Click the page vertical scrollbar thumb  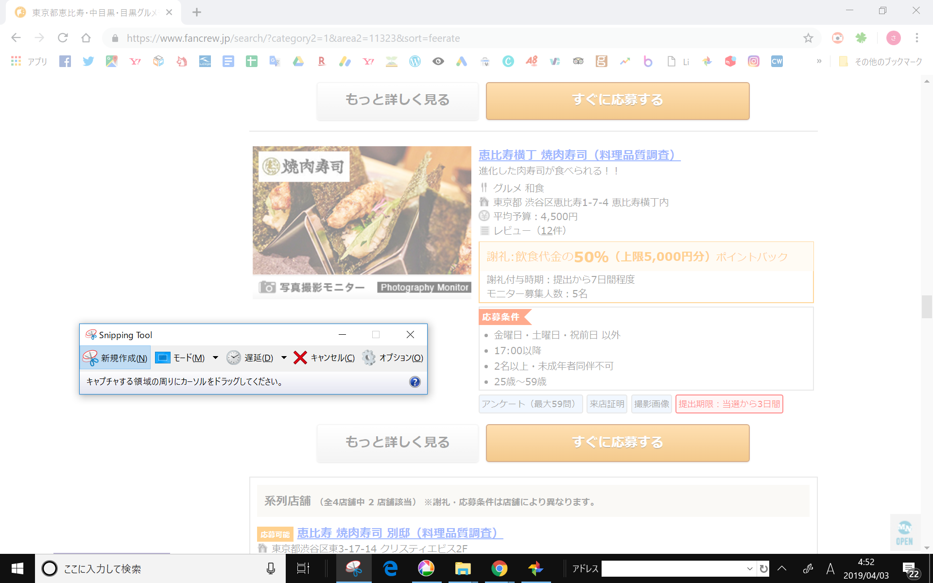coord(927,307)
